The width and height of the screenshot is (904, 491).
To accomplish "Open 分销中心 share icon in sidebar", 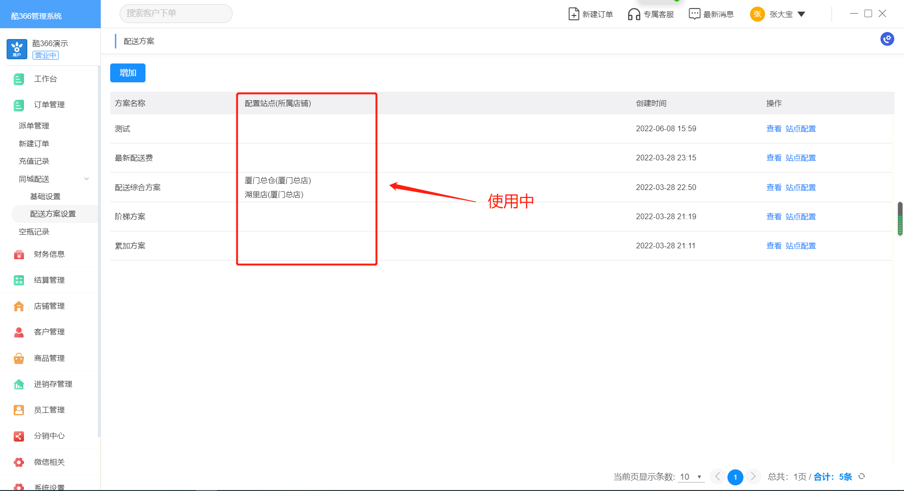I will pos(19,436).
